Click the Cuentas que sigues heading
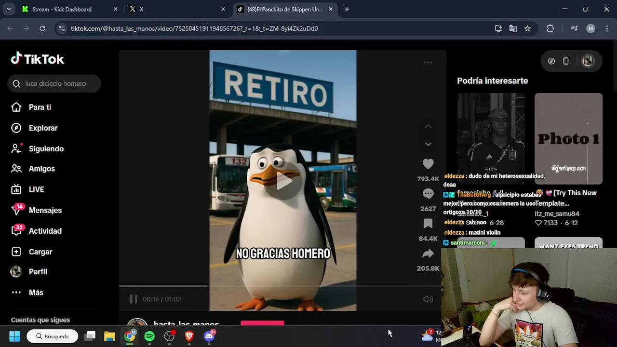 point(40,320)
